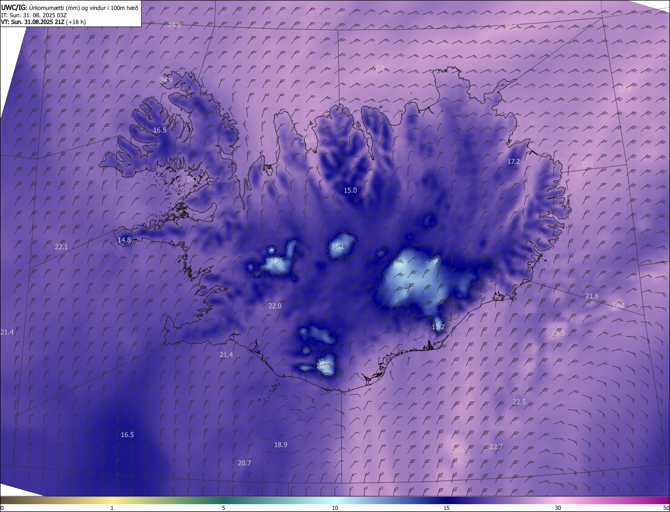Click the 18.9 value label on the map
The image size is (670, 512).
coord(281,444)
